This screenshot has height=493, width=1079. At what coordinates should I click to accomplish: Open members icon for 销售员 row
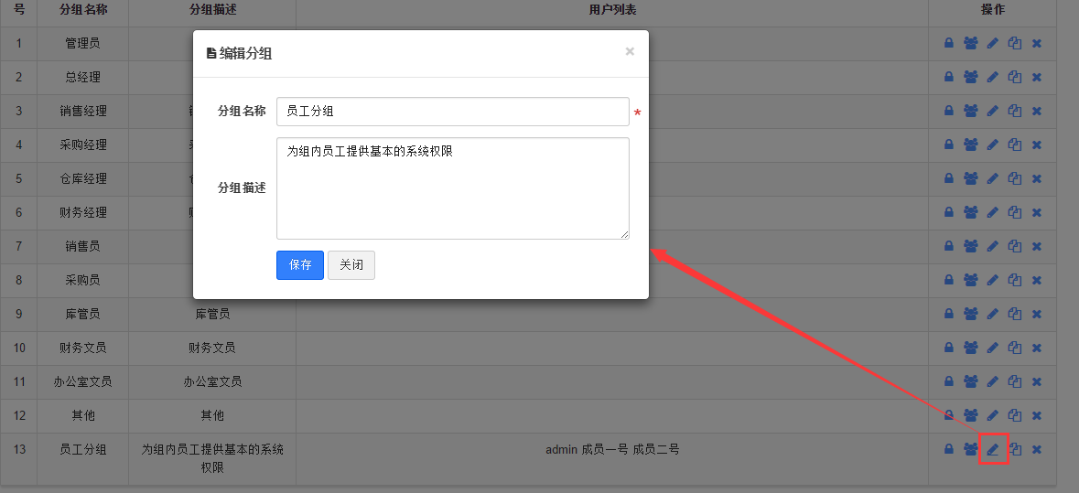(970, 246)
